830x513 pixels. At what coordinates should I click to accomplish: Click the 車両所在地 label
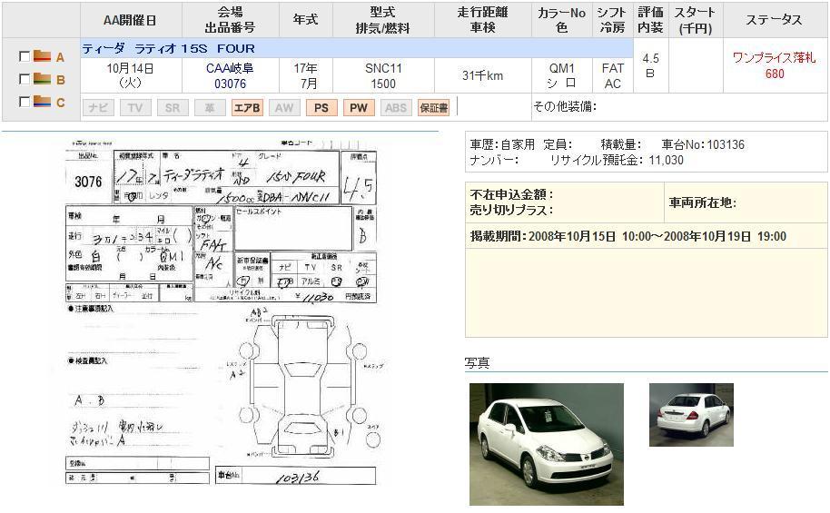pos(703,202)
